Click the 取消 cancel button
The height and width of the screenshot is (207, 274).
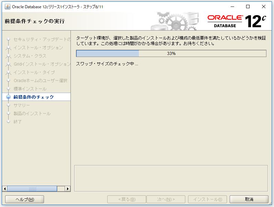[x=249, y=199]
